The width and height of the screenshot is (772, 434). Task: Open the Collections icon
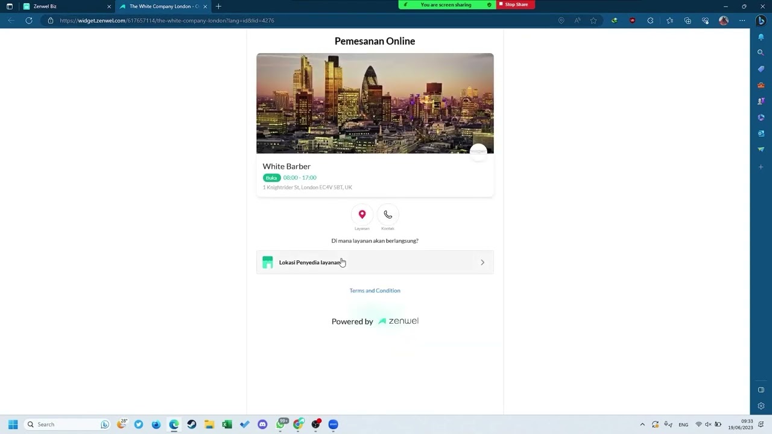pos(688,20)
